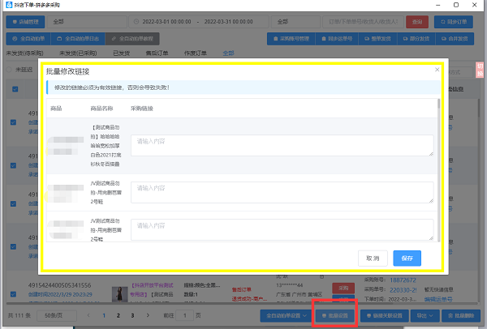Switch to the 未发货(待采购) tab
Screen dimensions: 487x329
coord(24,53)
